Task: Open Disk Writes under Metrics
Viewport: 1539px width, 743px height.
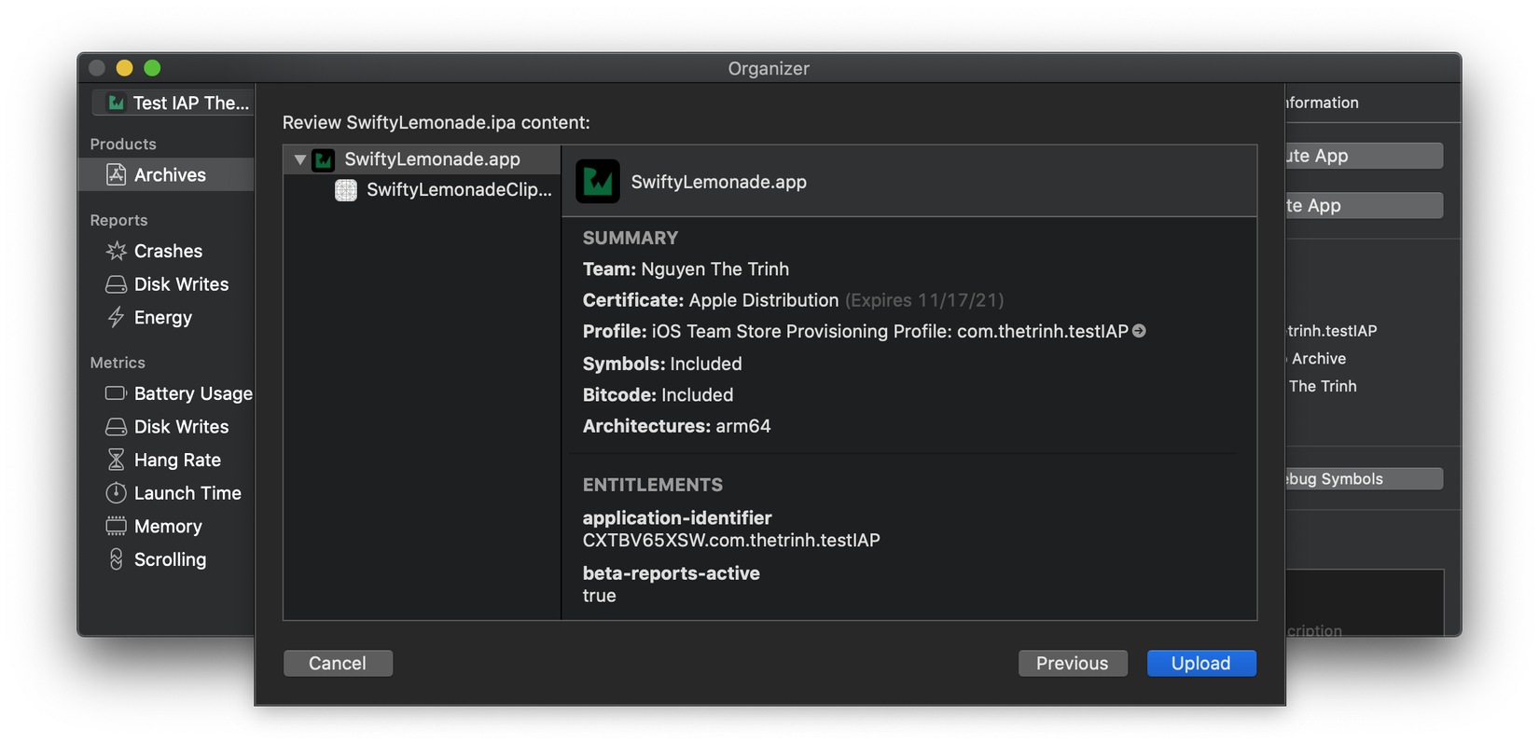Action: coord(181,427)
